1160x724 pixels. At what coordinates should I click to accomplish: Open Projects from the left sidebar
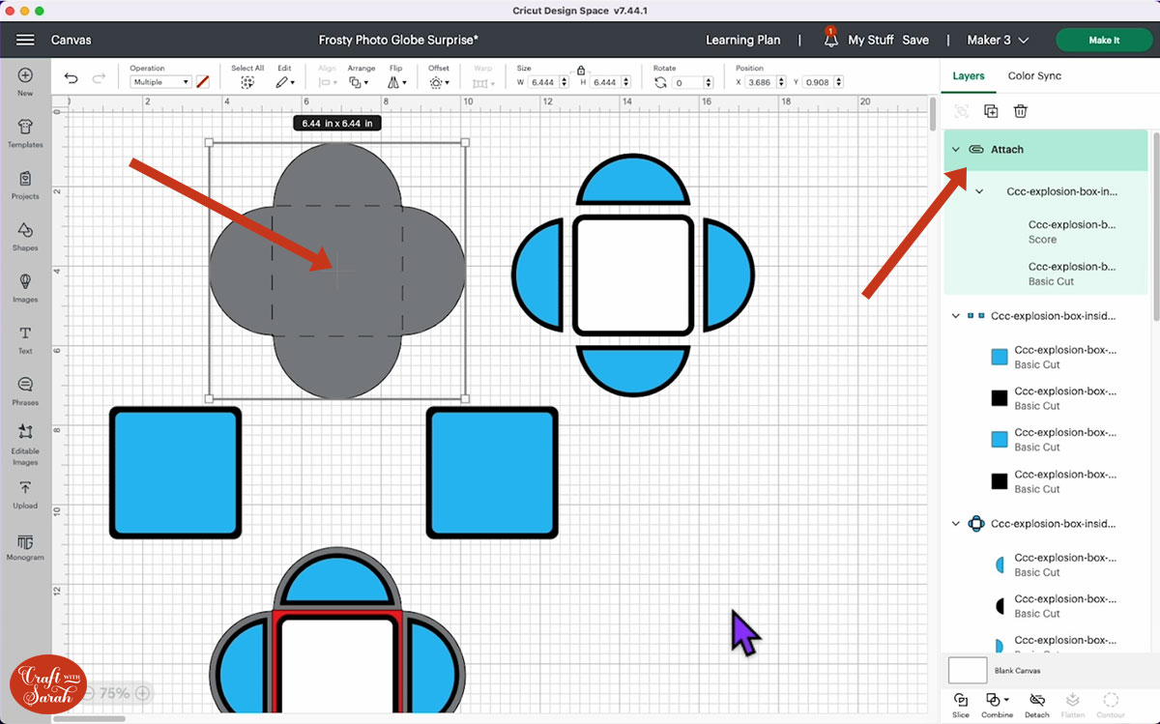click(x=25, y=184)
